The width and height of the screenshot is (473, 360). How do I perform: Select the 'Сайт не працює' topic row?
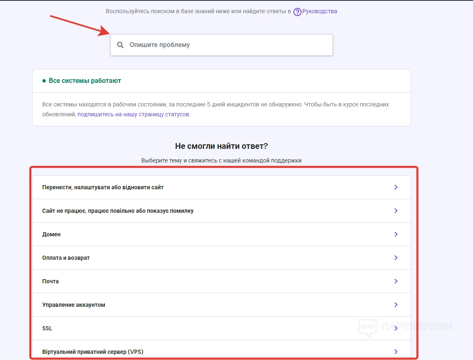[x=118, y=211]
